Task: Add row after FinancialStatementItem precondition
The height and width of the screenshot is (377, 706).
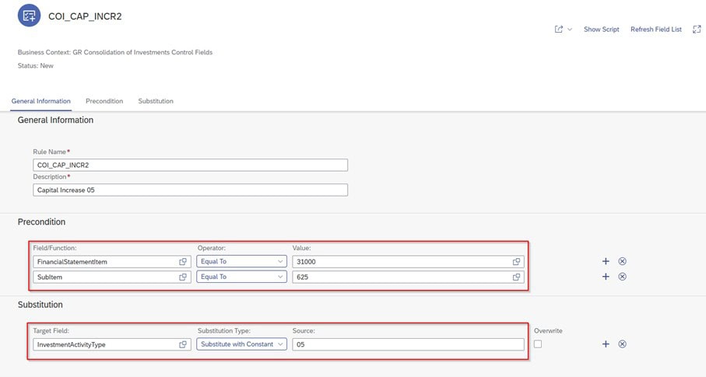Action: [x=606, y=262]
